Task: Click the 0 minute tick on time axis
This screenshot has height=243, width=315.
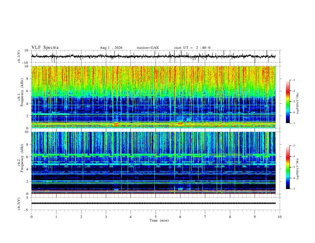Action: pyautogui.click(x=31, y=217)
